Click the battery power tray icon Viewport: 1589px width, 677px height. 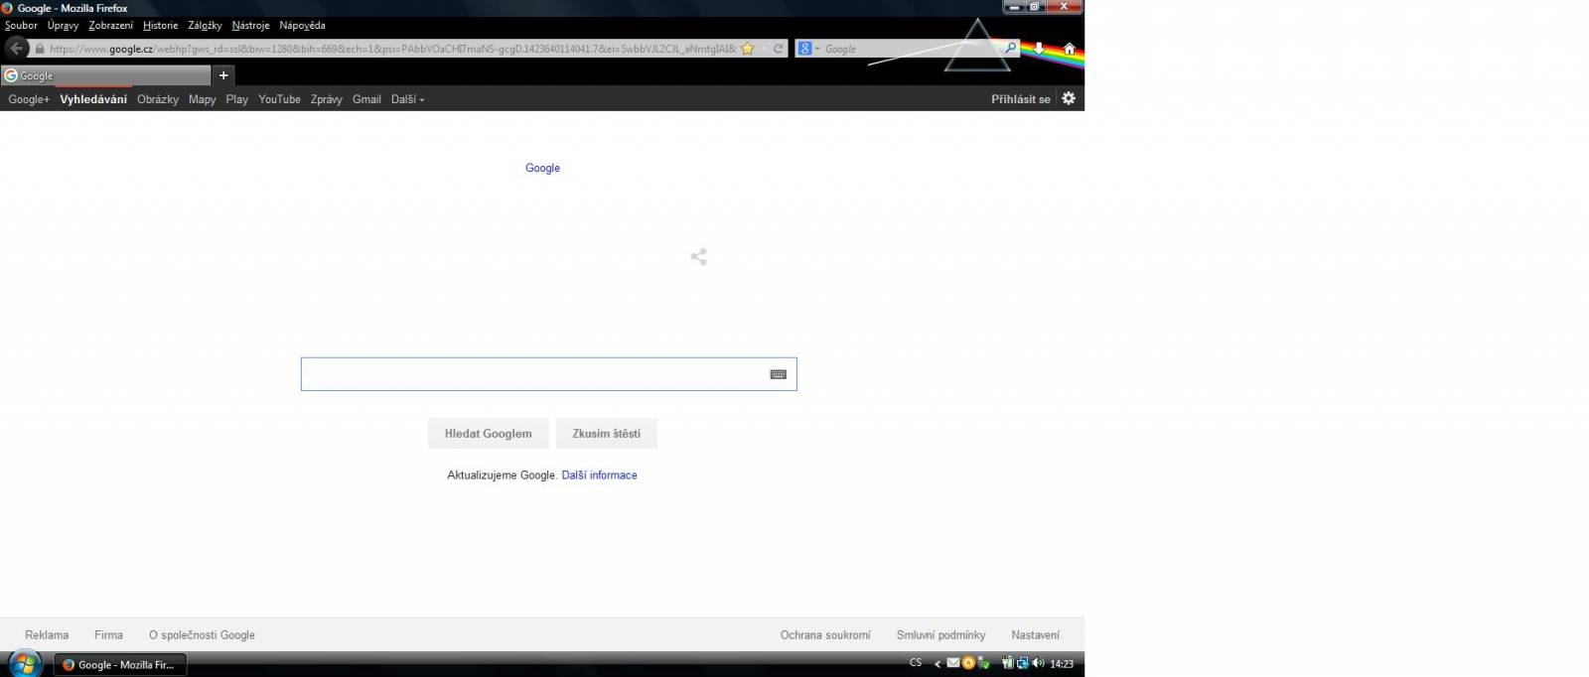pyautogui.click(x=1007, y=663)
